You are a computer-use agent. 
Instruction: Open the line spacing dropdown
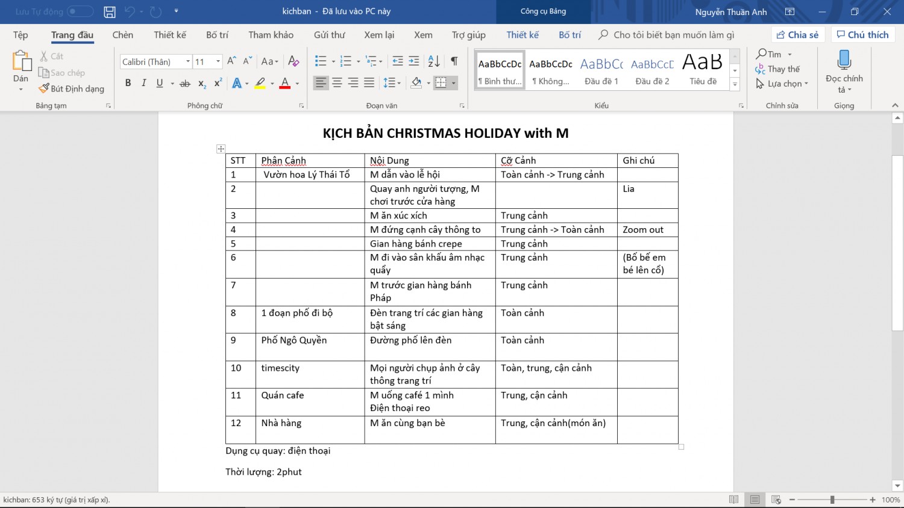[x=392, y=83]
